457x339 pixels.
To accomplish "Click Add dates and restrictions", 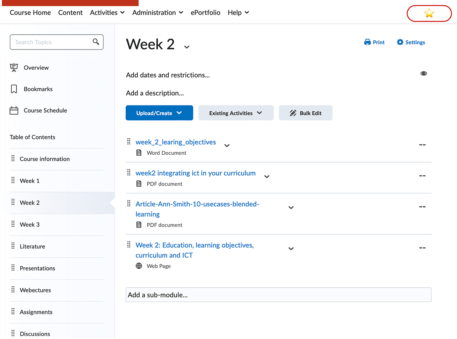I will pos(168,75).
